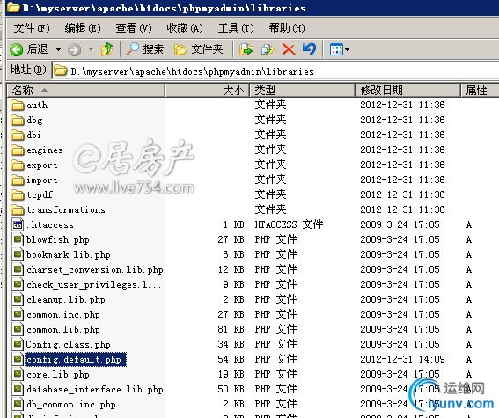Screen dimensions: 499x418
Task: Toggle the Folders (文件夹) pane
Action: (199, 49)
